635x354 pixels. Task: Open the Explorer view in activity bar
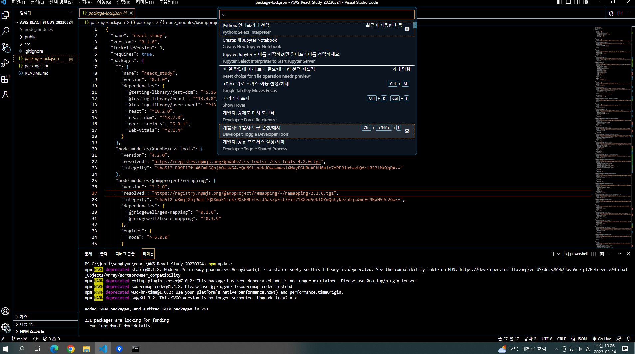coord(5,15)
